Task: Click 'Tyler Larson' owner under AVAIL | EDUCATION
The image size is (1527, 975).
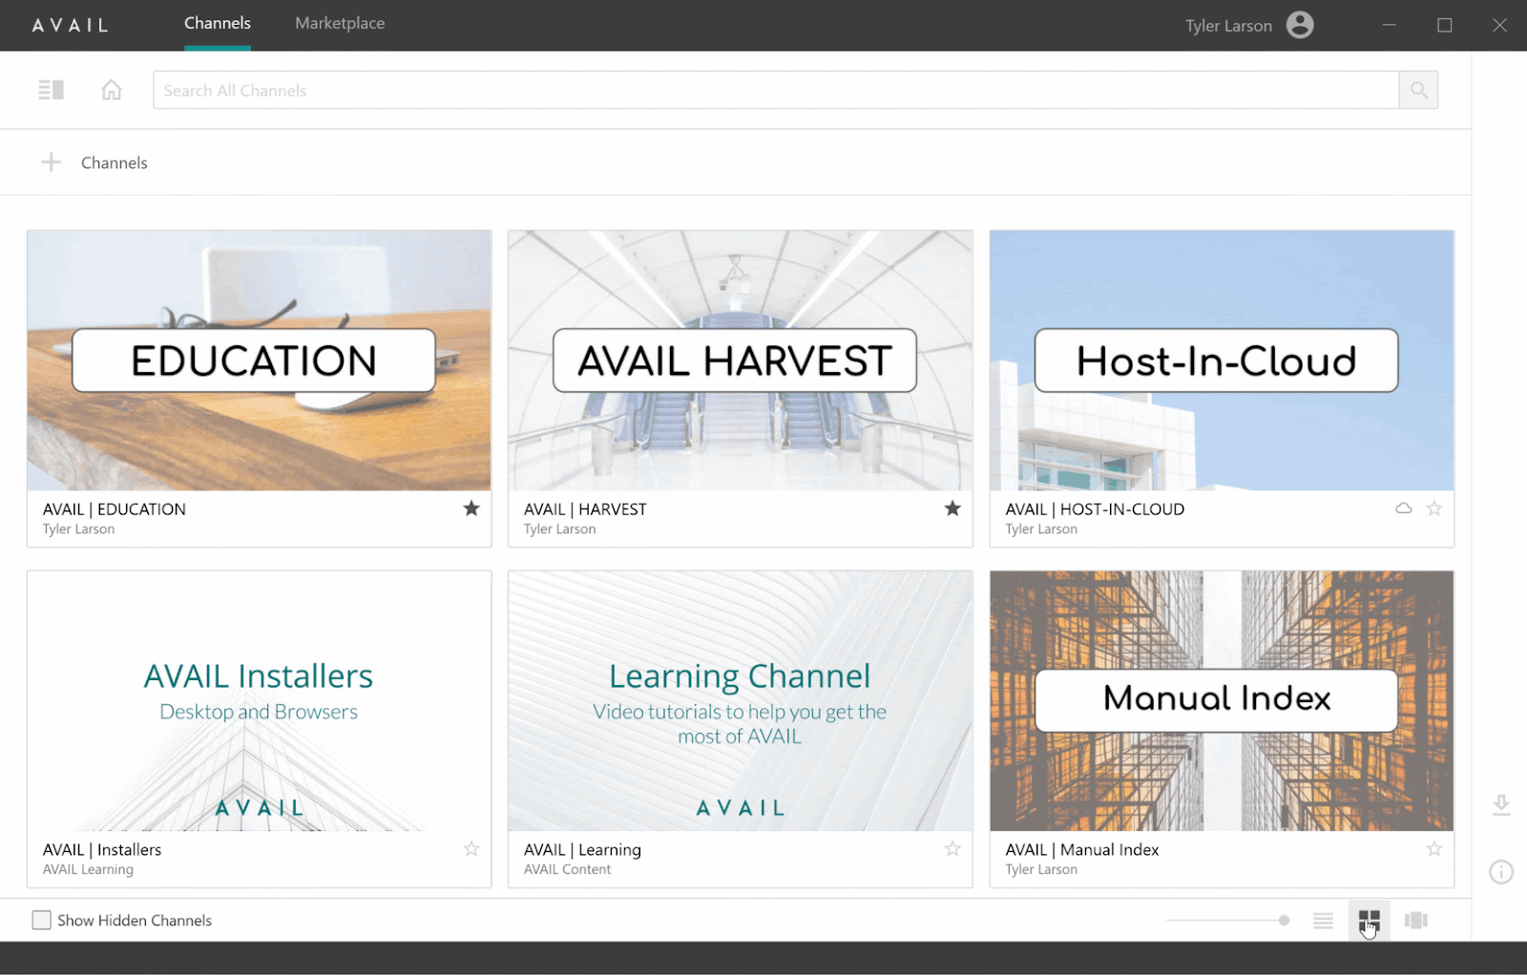Action: tap(78, 529)
